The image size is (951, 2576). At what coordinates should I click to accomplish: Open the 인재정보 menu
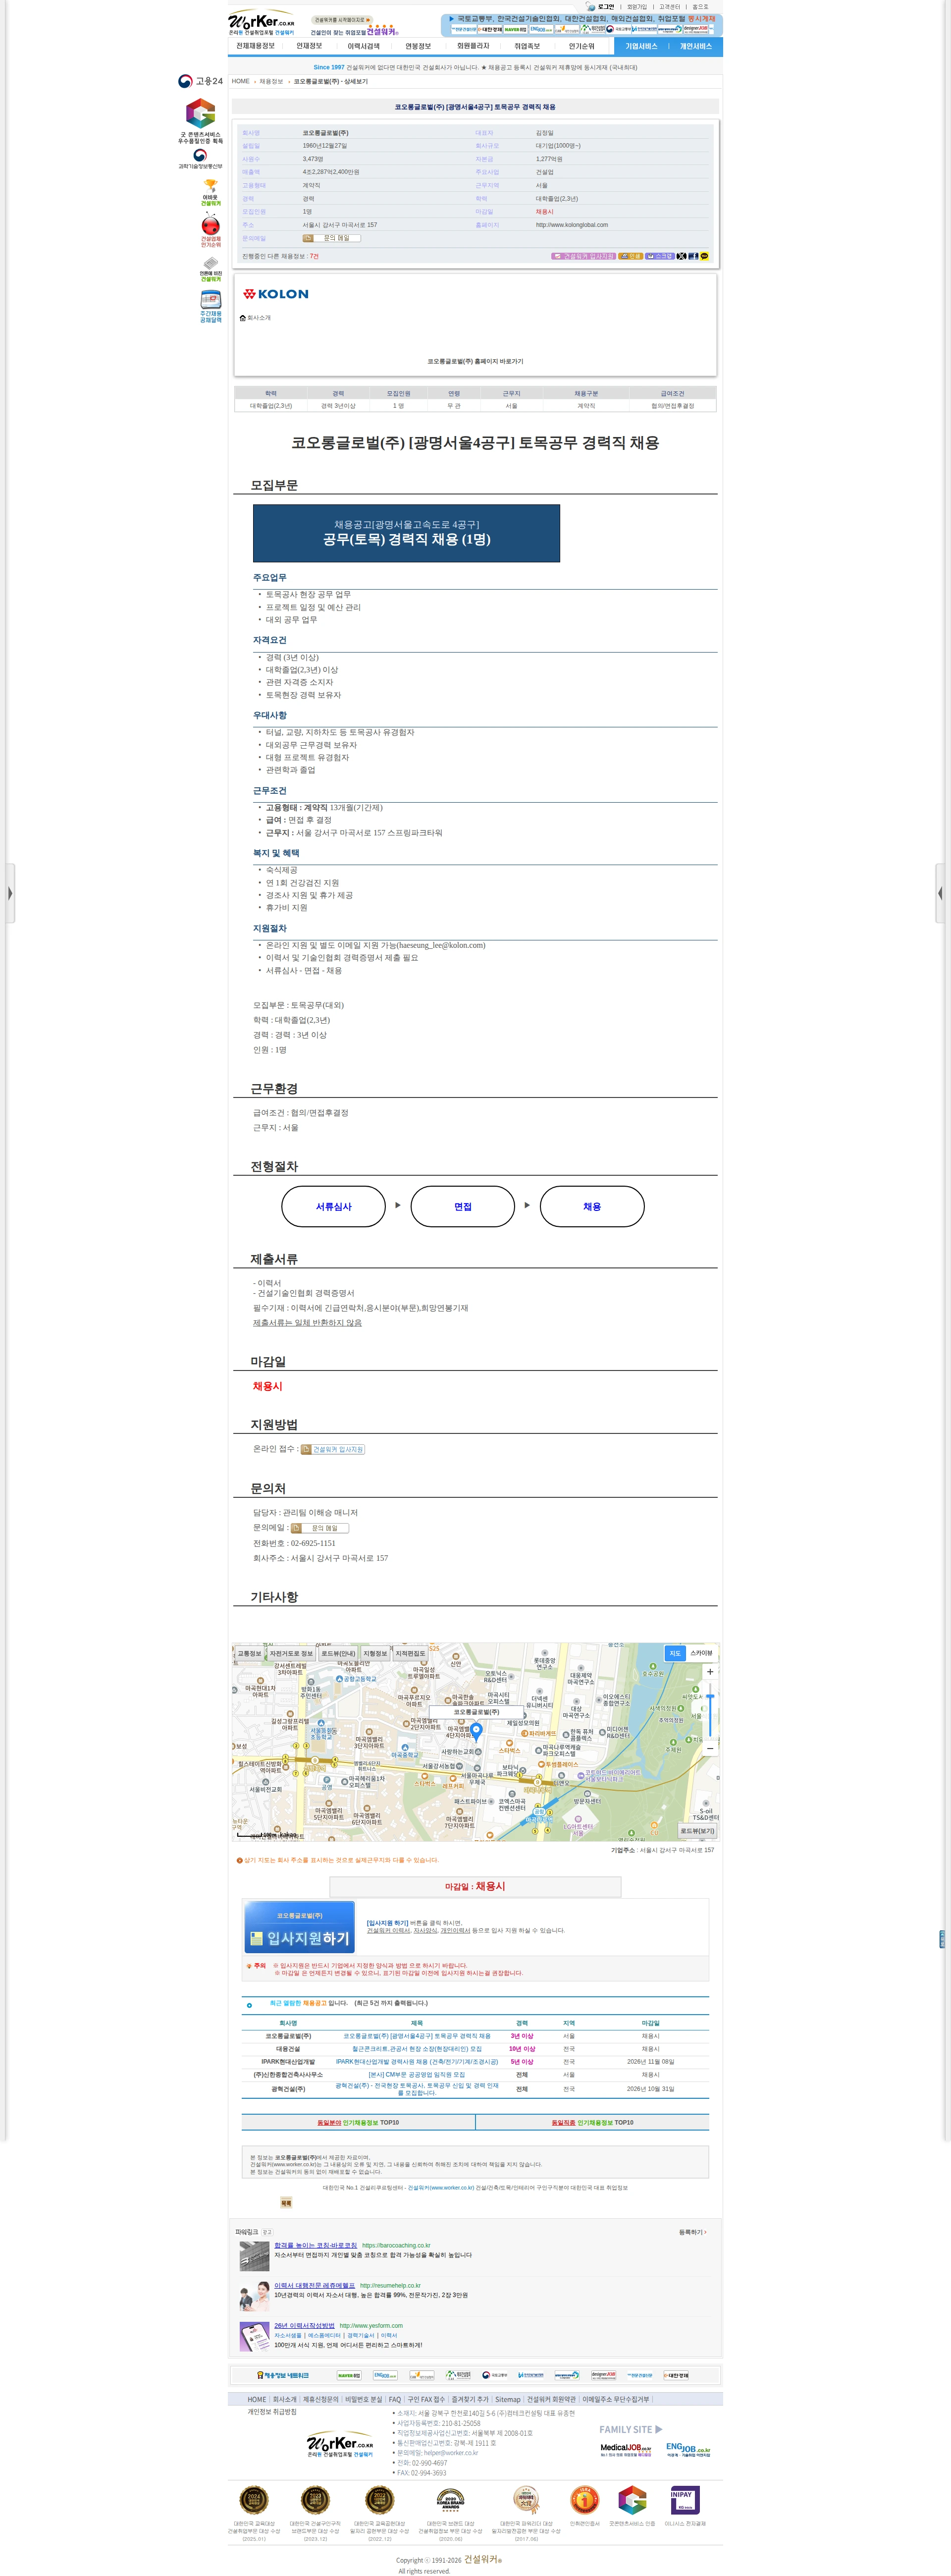pyautogui.click(x=309, y=46)
